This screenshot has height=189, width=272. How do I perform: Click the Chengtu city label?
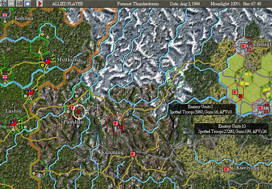click(262, 44)
